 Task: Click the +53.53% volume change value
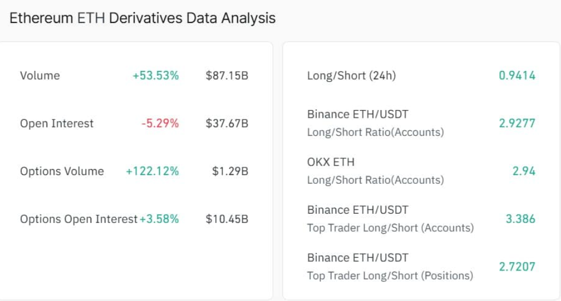156,76
